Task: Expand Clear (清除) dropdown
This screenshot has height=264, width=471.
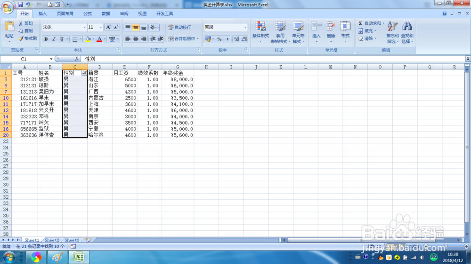Action: 375,39
